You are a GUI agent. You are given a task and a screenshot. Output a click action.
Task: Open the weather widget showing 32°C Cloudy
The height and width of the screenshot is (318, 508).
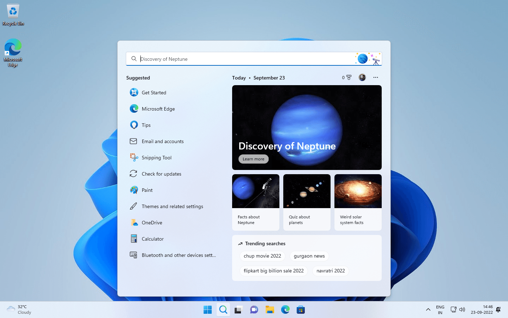(19, 310)
